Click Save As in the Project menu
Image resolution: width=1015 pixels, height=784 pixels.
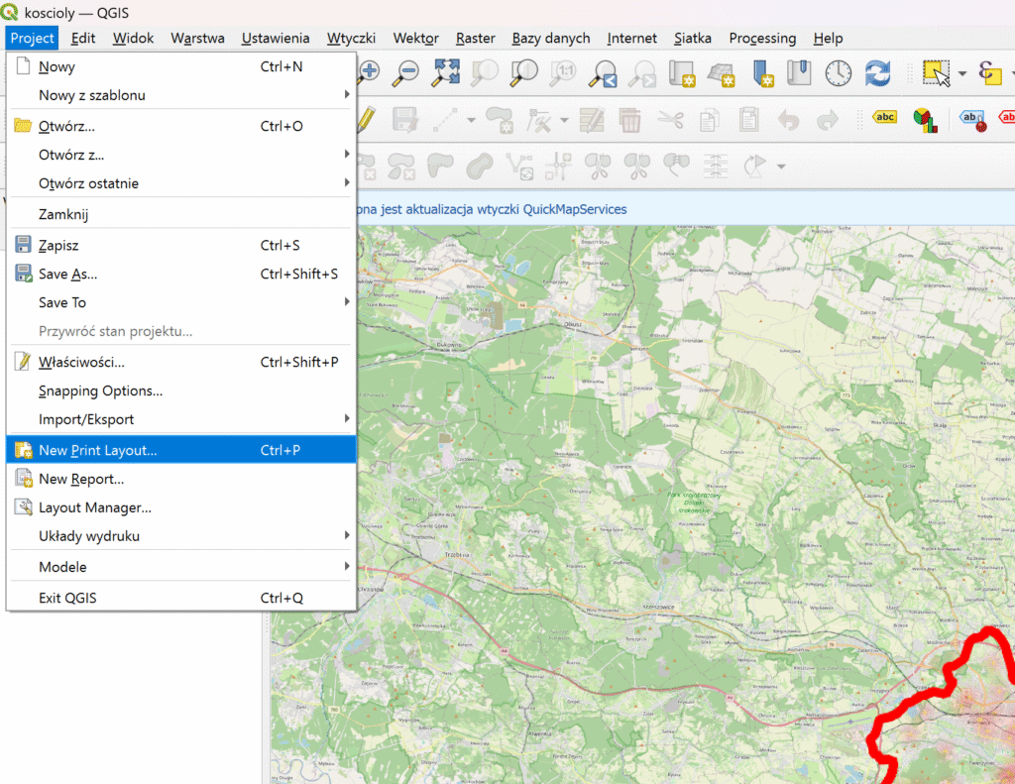(x=68, y=274)
